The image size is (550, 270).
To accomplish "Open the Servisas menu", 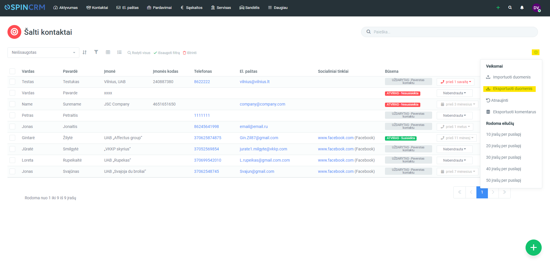I will pyautogui.click(x=221, y=8).
